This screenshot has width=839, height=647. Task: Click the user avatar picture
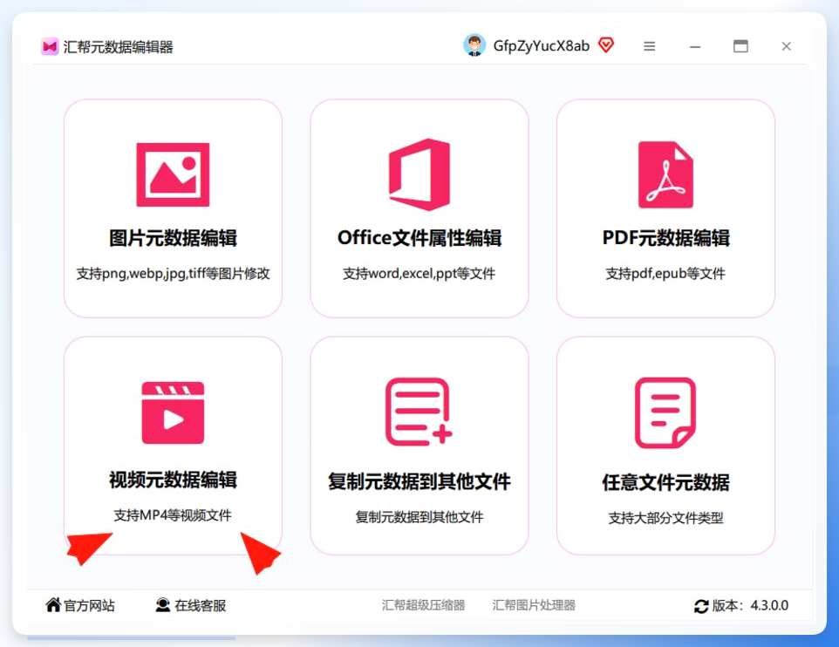click(474, 45)
